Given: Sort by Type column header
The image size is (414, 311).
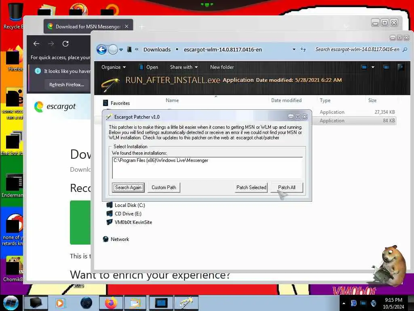Looking at the screenshot, I should (325, 100).
